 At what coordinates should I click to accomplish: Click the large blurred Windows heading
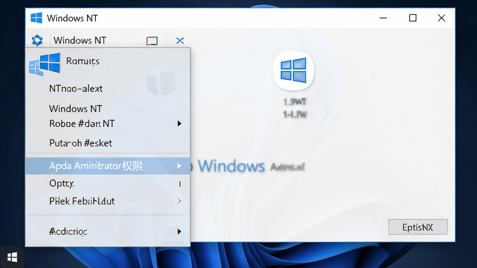pos(231,166)
